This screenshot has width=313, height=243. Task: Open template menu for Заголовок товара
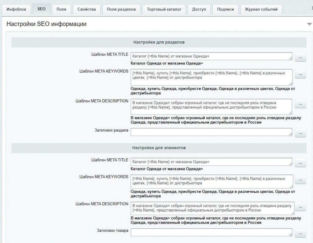pos(300,234)
